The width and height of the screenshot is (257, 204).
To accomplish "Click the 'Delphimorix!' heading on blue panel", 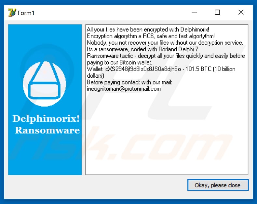I will pyautogui.click(x=46, y=119).
